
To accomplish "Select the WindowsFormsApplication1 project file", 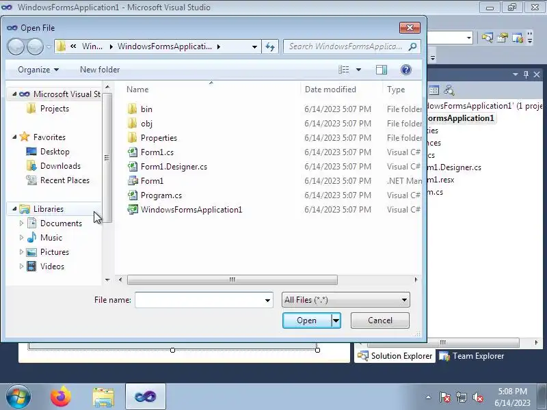I will point(191,210).
